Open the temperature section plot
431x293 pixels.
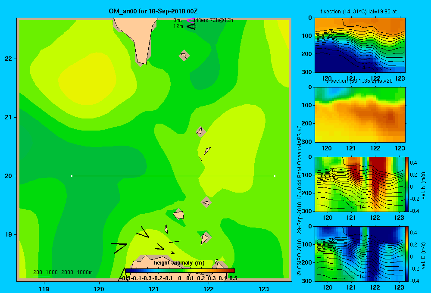(x=360, y=45)
